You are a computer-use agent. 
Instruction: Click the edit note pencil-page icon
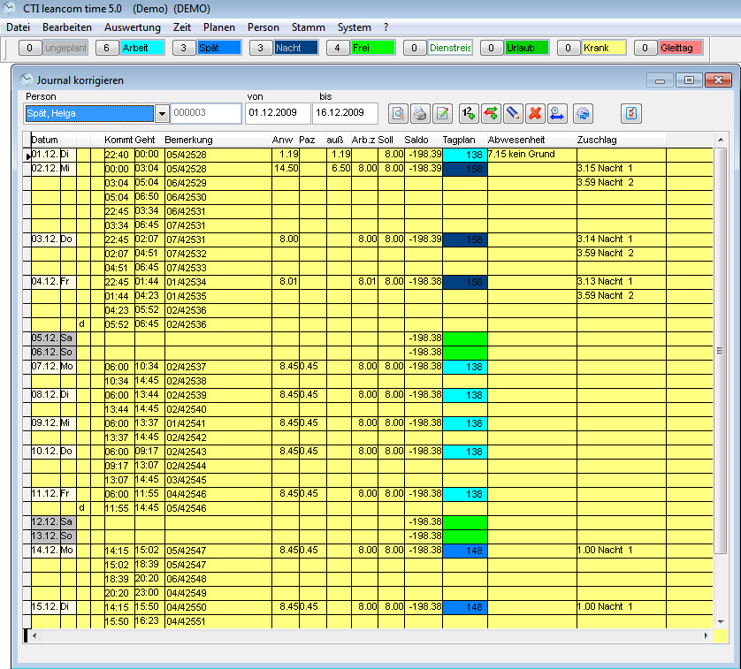point(442,113)
